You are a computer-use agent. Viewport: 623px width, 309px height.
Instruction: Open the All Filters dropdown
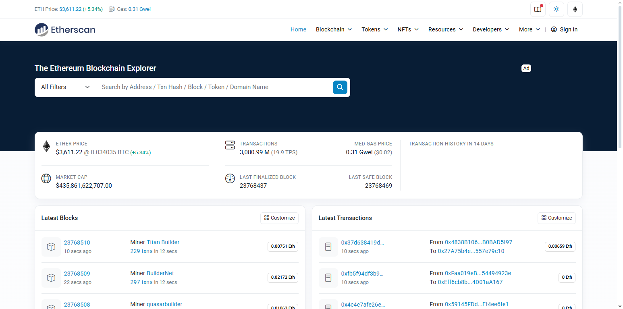tap(65, 87)
